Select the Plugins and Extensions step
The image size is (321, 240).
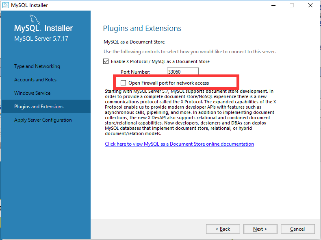[x=39, y=107]
